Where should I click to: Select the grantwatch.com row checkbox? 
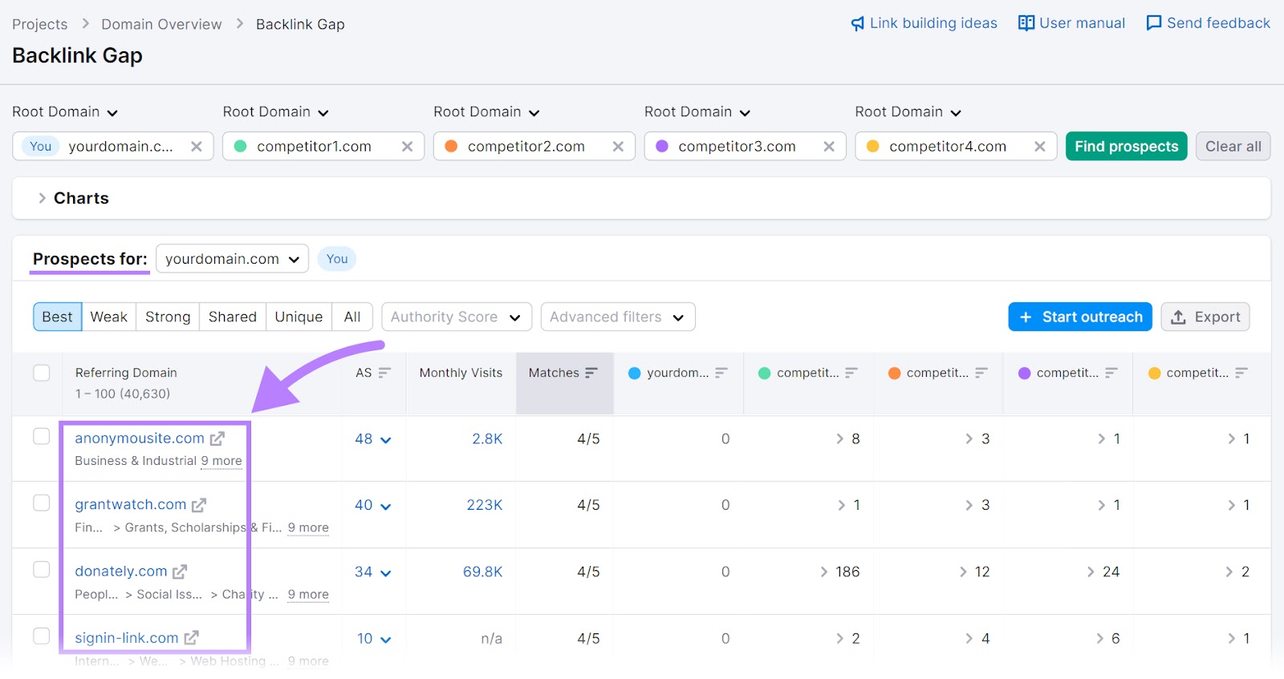[42, 503]
